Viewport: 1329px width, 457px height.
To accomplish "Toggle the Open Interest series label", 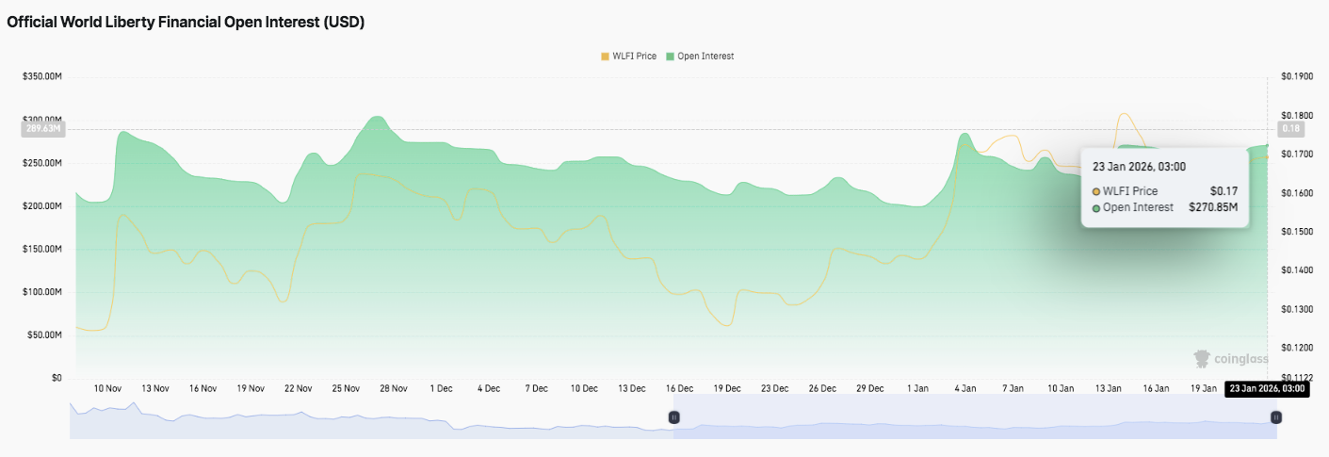I will 705,57.
